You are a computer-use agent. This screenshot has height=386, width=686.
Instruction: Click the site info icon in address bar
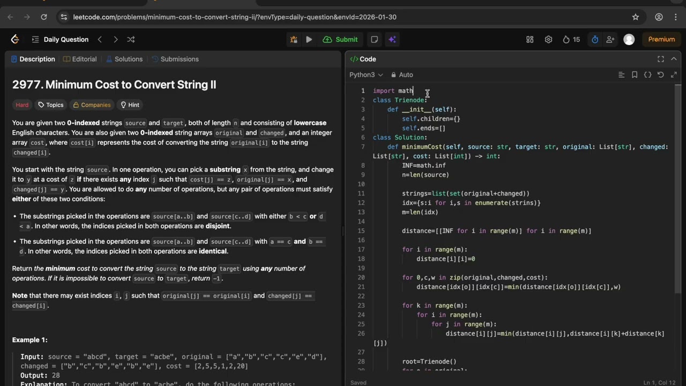tap(64, 17)
